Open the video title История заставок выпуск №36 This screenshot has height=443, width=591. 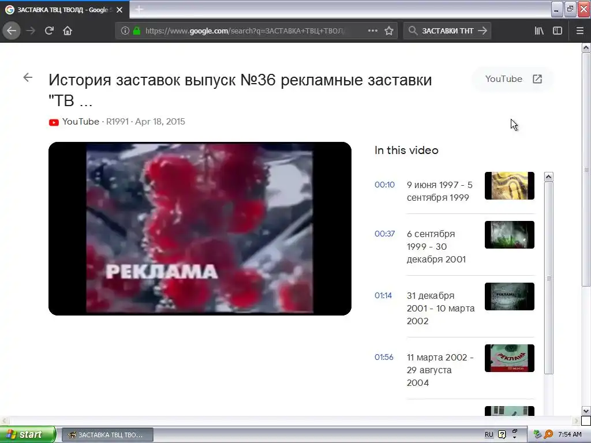click(240, 90)
